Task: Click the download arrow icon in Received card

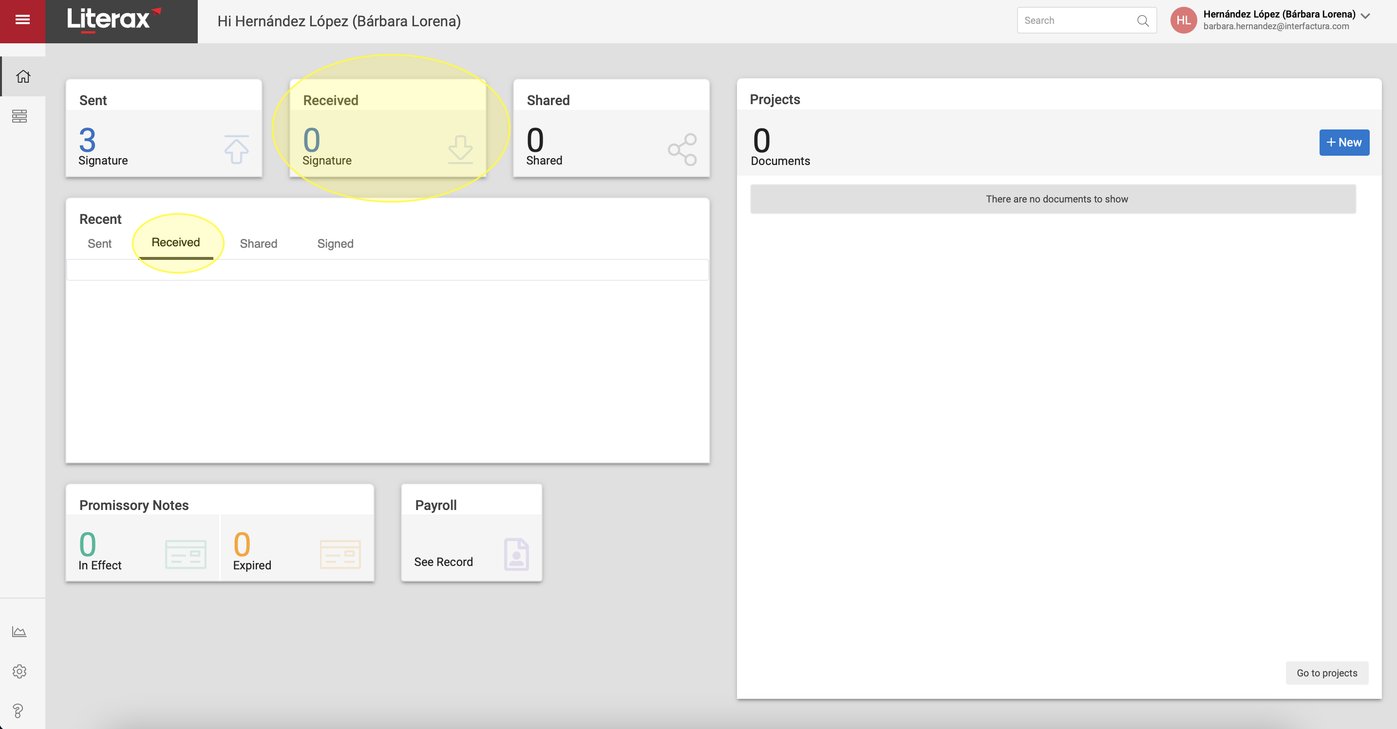Action: coord(460,149)
